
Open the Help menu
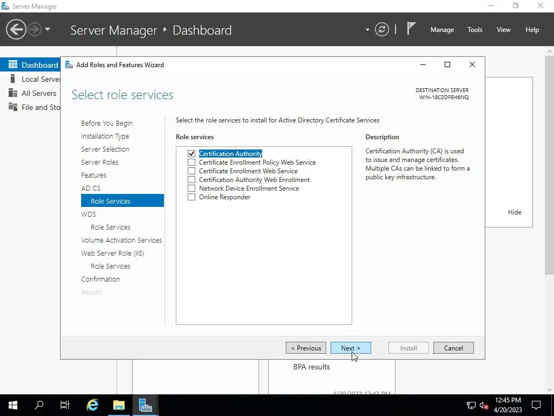click(x=532, y=30)
